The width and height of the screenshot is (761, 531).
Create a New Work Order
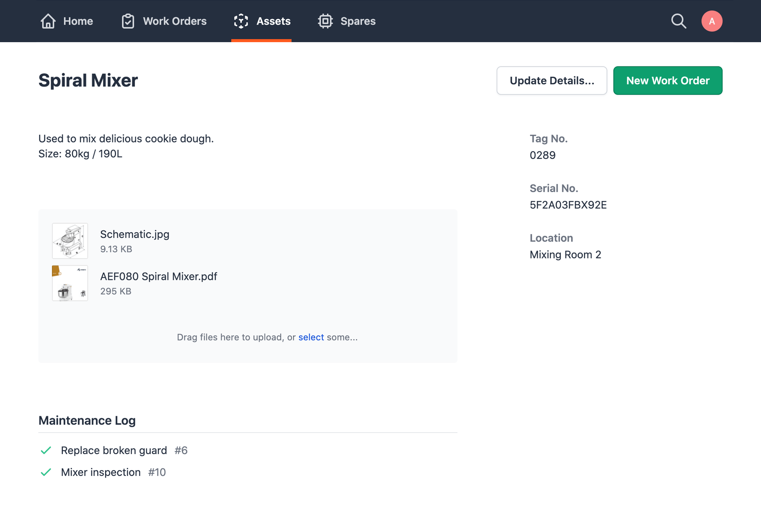pyautogui.click(x=667, y=80)
